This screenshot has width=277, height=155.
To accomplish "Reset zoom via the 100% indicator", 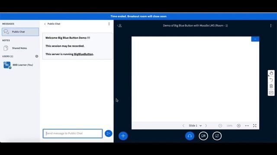I will coord(229,126).
